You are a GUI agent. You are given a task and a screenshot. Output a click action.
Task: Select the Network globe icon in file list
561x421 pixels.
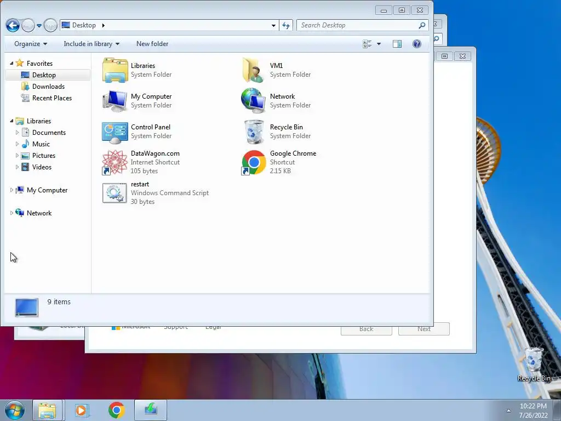tap(254, 101)
